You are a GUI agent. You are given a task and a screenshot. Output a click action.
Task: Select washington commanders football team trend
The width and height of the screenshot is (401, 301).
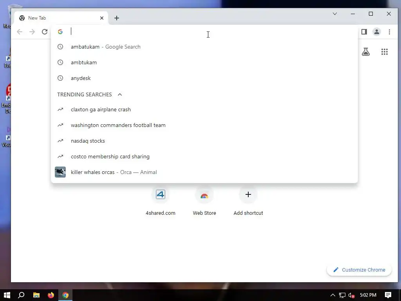click(204, 125)
